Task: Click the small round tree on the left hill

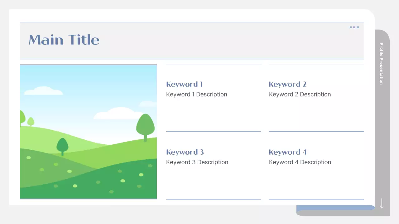Action: point(31,121)
